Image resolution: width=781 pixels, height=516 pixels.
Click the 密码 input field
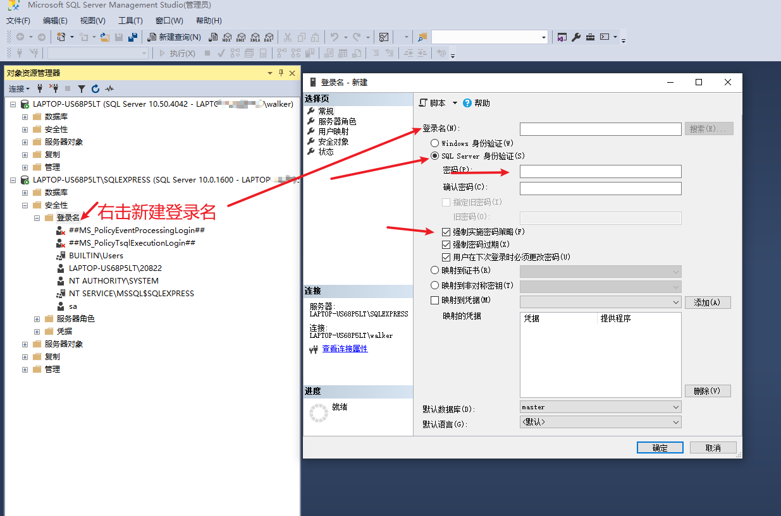click(600, 171)
